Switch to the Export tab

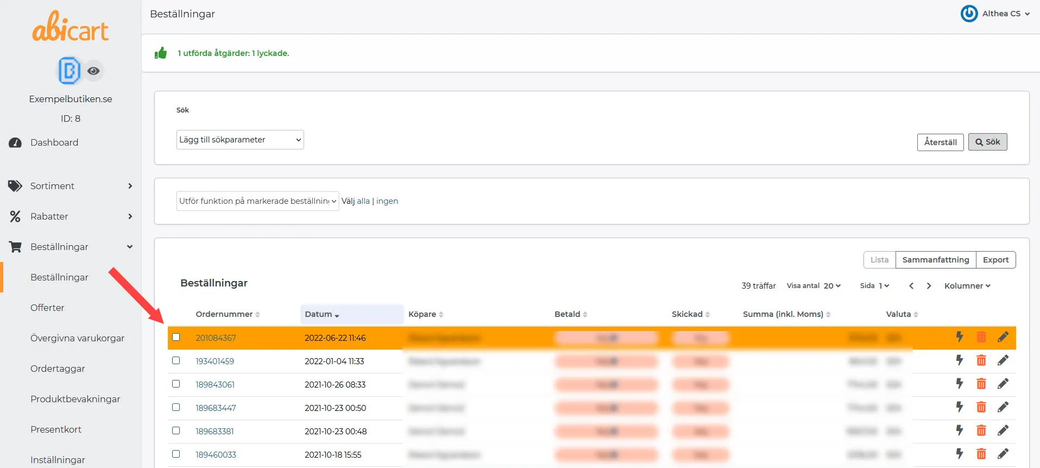(x=996, y=260)
